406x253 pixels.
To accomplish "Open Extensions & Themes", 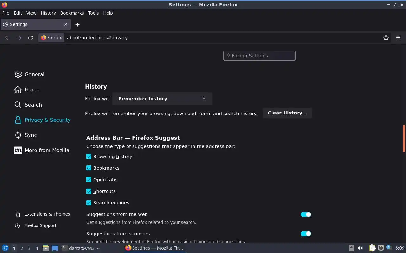I will 43,214.
